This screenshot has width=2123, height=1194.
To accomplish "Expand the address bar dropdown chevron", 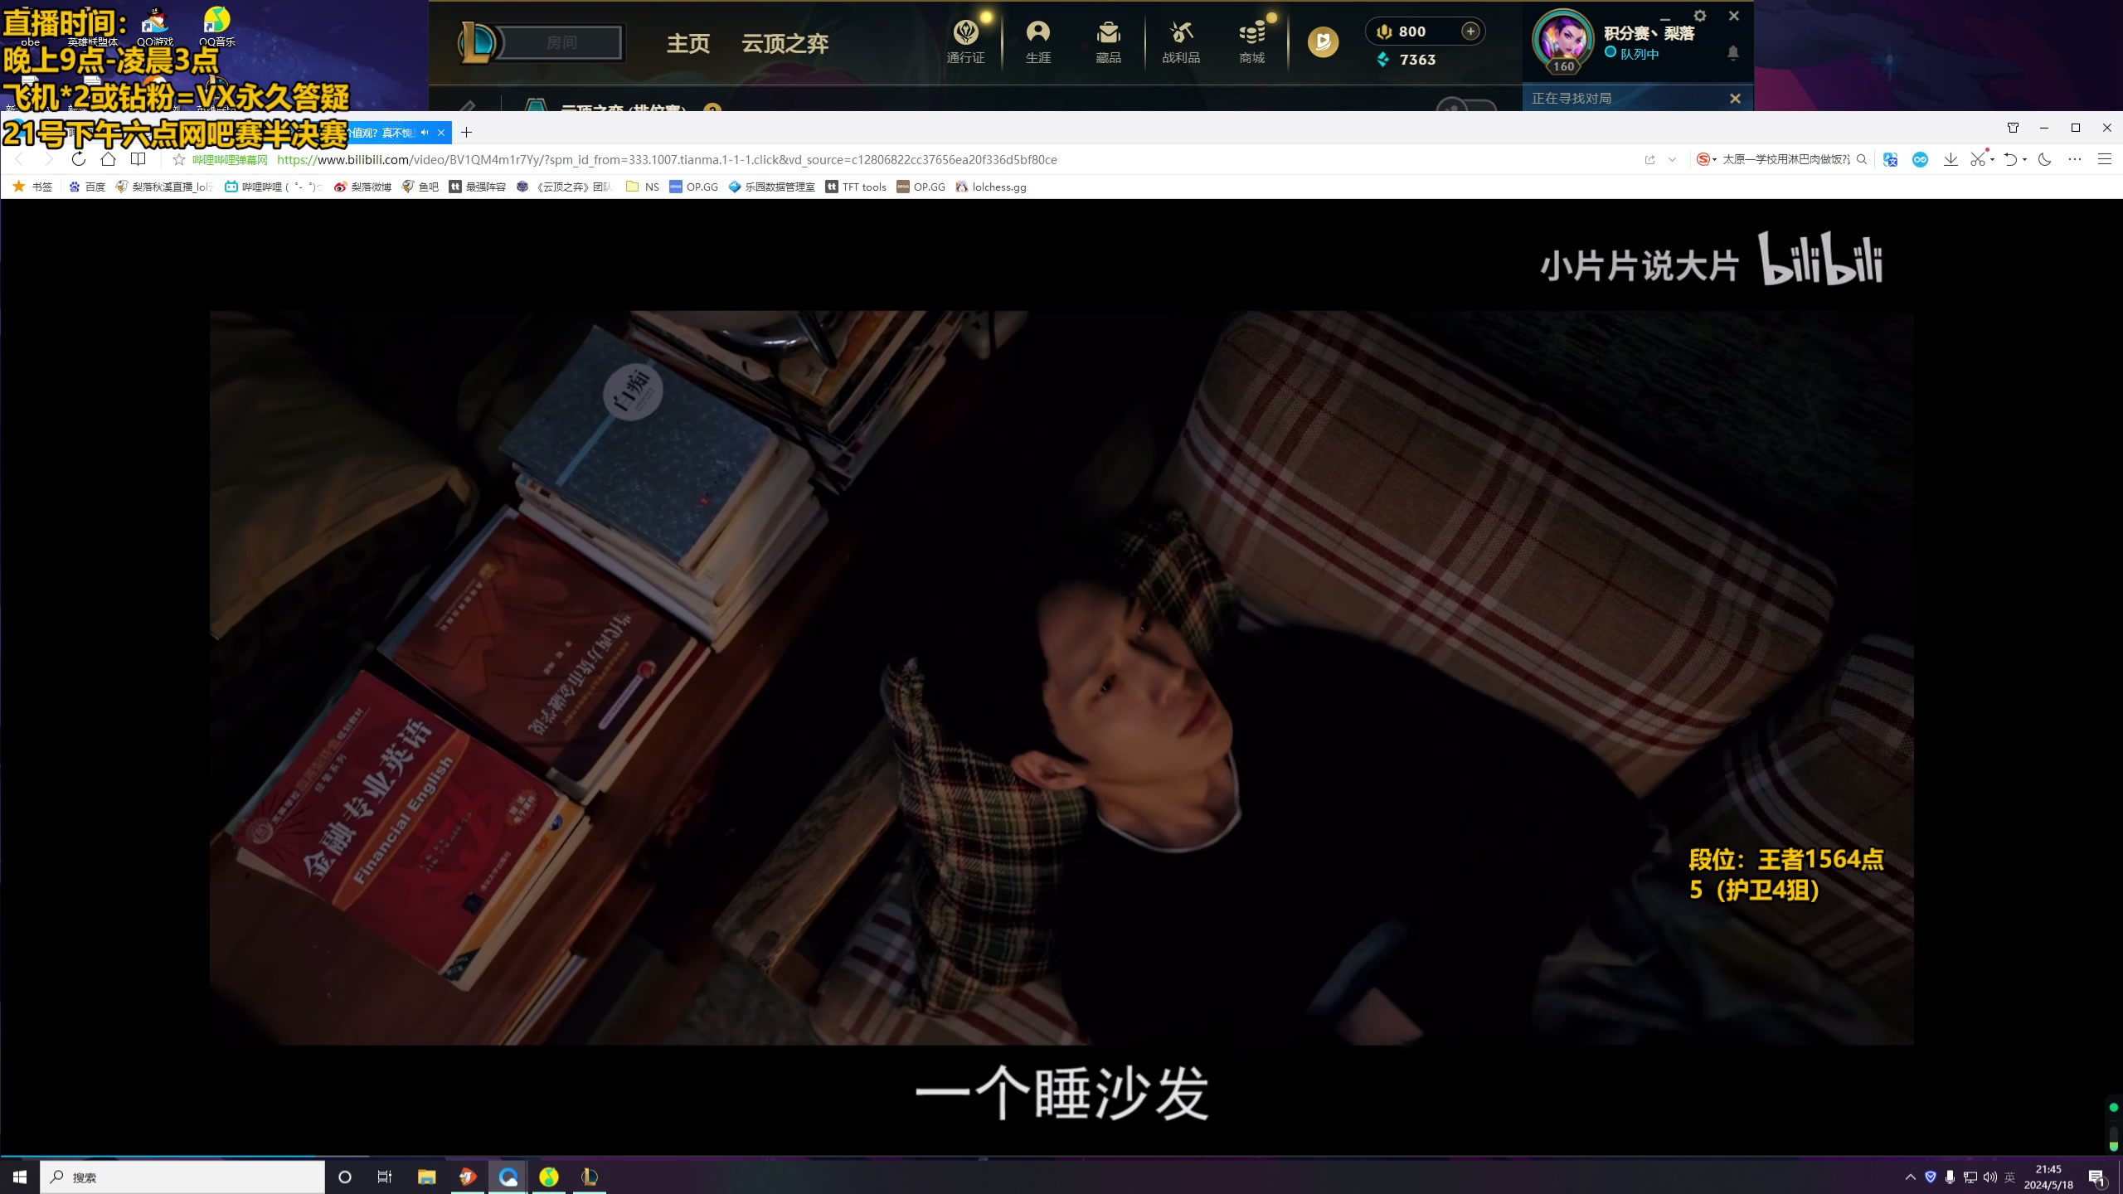I will pos(1672,159).
